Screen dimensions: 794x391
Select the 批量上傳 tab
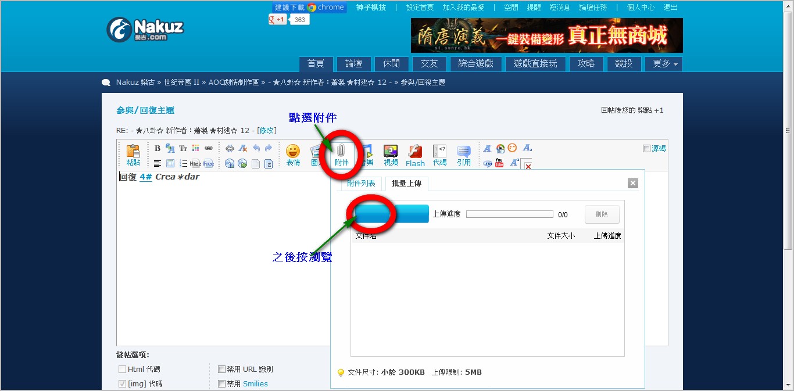[x=406, y=184]
